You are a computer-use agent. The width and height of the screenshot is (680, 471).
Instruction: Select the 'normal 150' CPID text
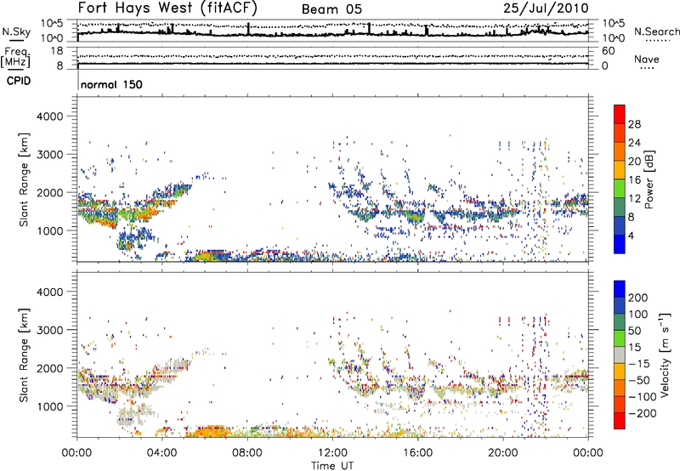click(111, 84)
